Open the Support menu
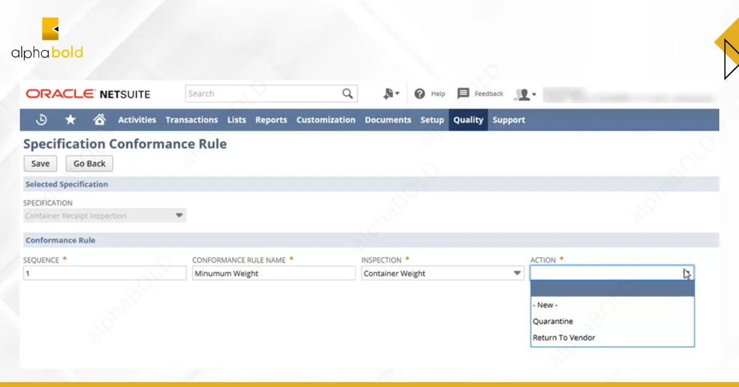This screenshot has width=739, height=387. click(x=509, y=120)
